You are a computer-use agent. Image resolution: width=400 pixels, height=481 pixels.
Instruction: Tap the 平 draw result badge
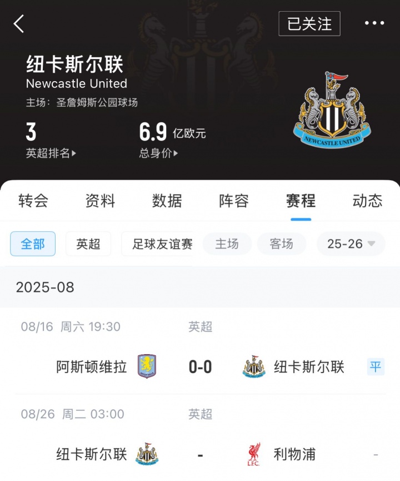[x=376, y=366]
